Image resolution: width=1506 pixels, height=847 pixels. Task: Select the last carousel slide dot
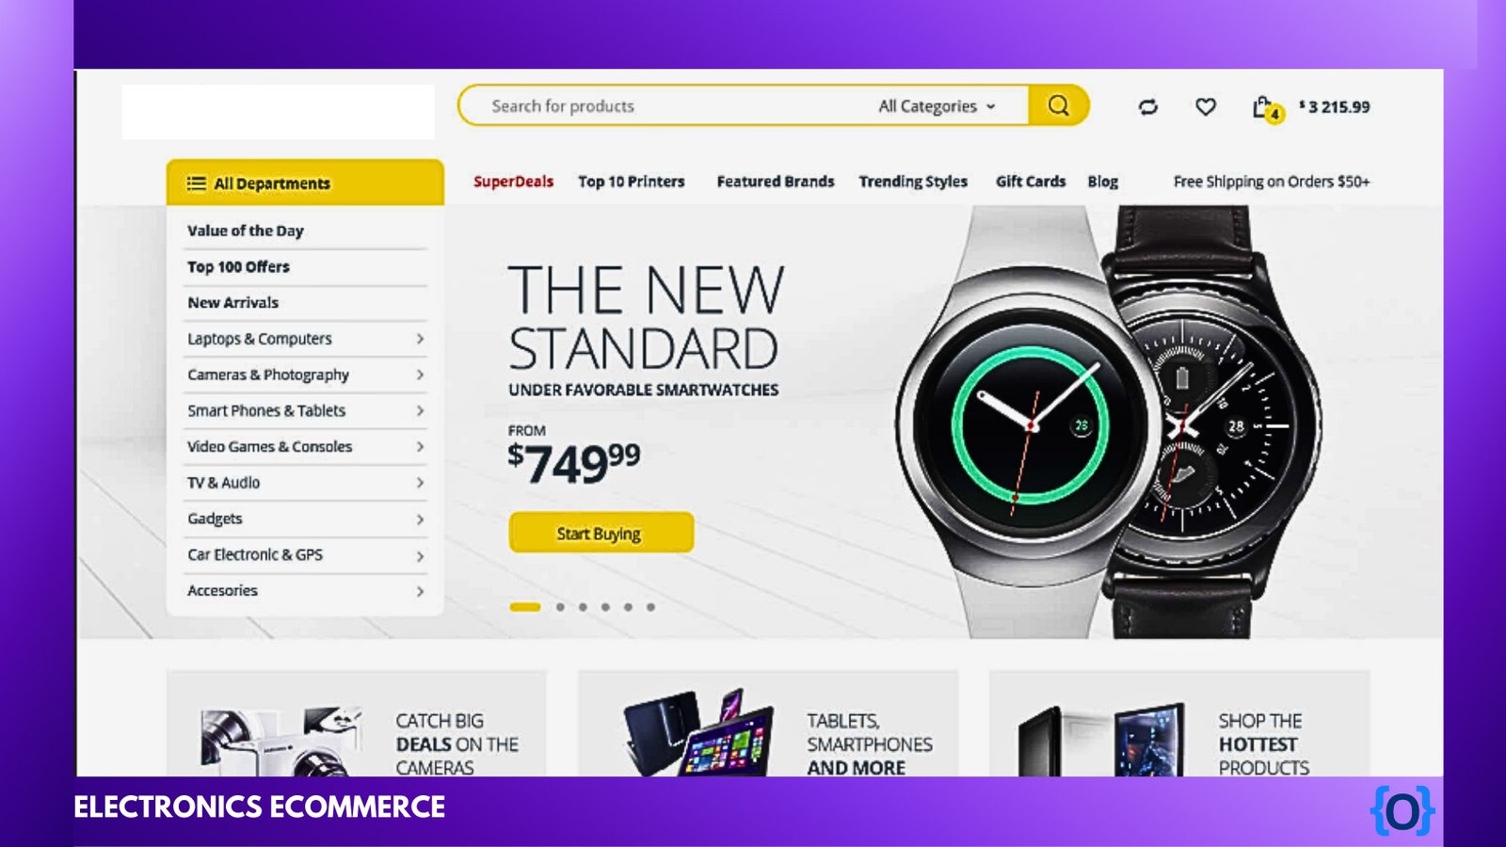pos(650,607)
